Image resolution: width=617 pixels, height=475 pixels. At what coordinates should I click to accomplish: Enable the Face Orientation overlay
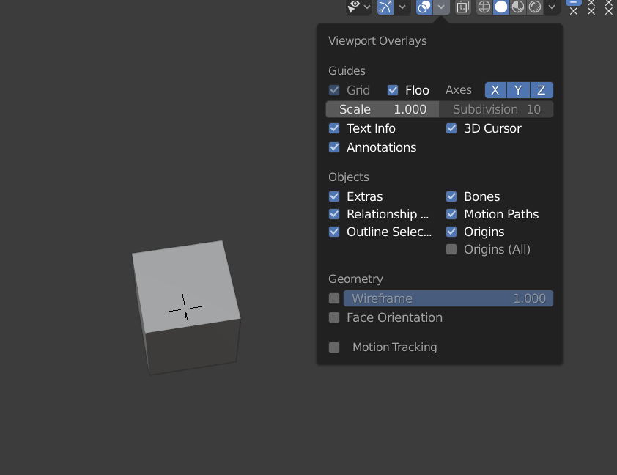point(334,317)
